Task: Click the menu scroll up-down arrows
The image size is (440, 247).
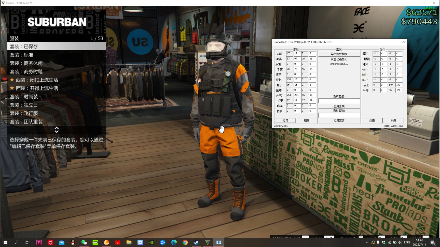Action: coord(57,130)
